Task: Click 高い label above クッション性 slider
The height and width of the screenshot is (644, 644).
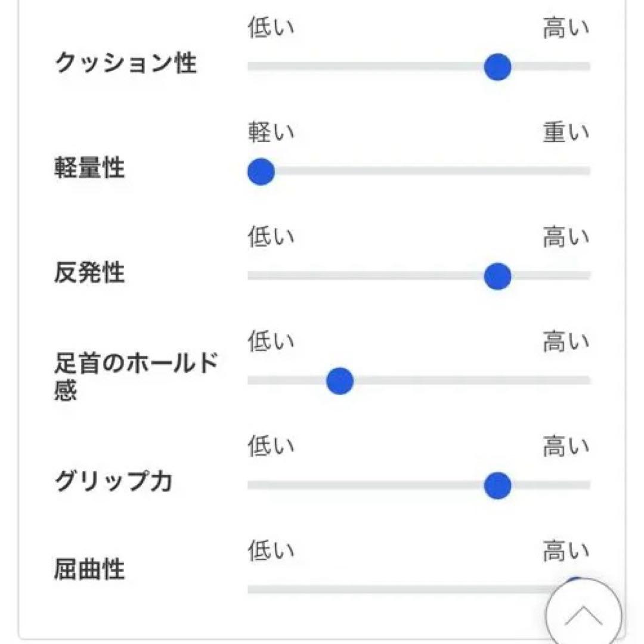Action: [565, 28]
